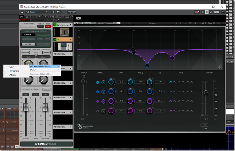Click EQ node 3 on the graph
Screen dimensions: 235x151
tap(172, 58)
